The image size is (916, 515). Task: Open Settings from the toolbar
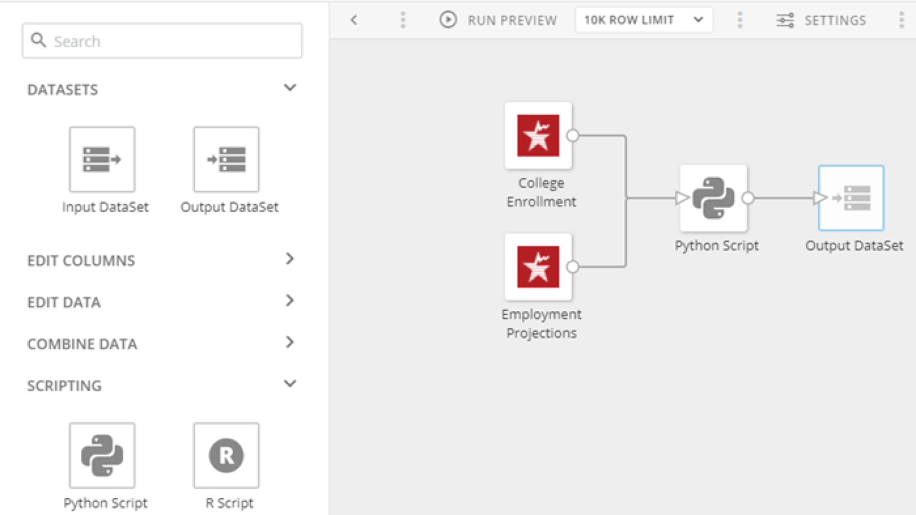point(834,20)
